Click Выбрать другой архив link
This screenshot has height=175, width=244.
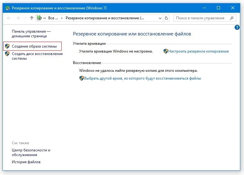click(142, 78)
